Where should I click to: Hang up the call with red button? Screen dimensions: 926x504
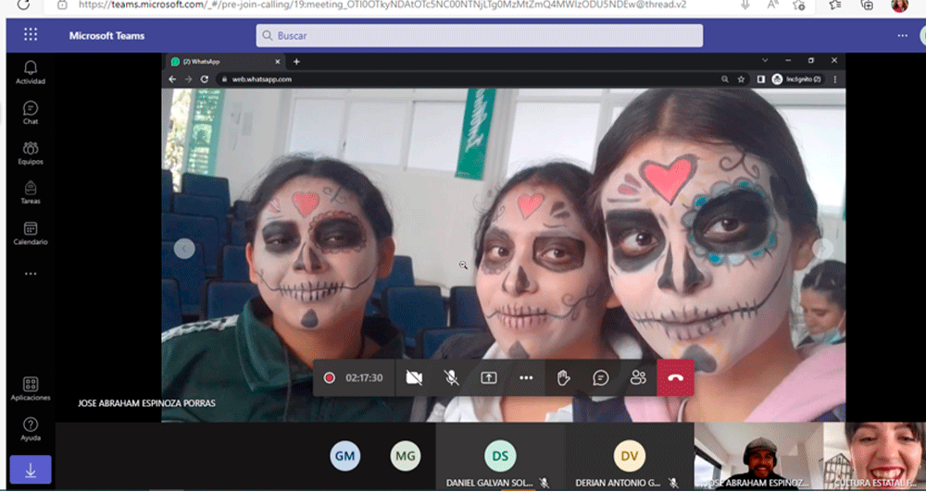(675, 377)
